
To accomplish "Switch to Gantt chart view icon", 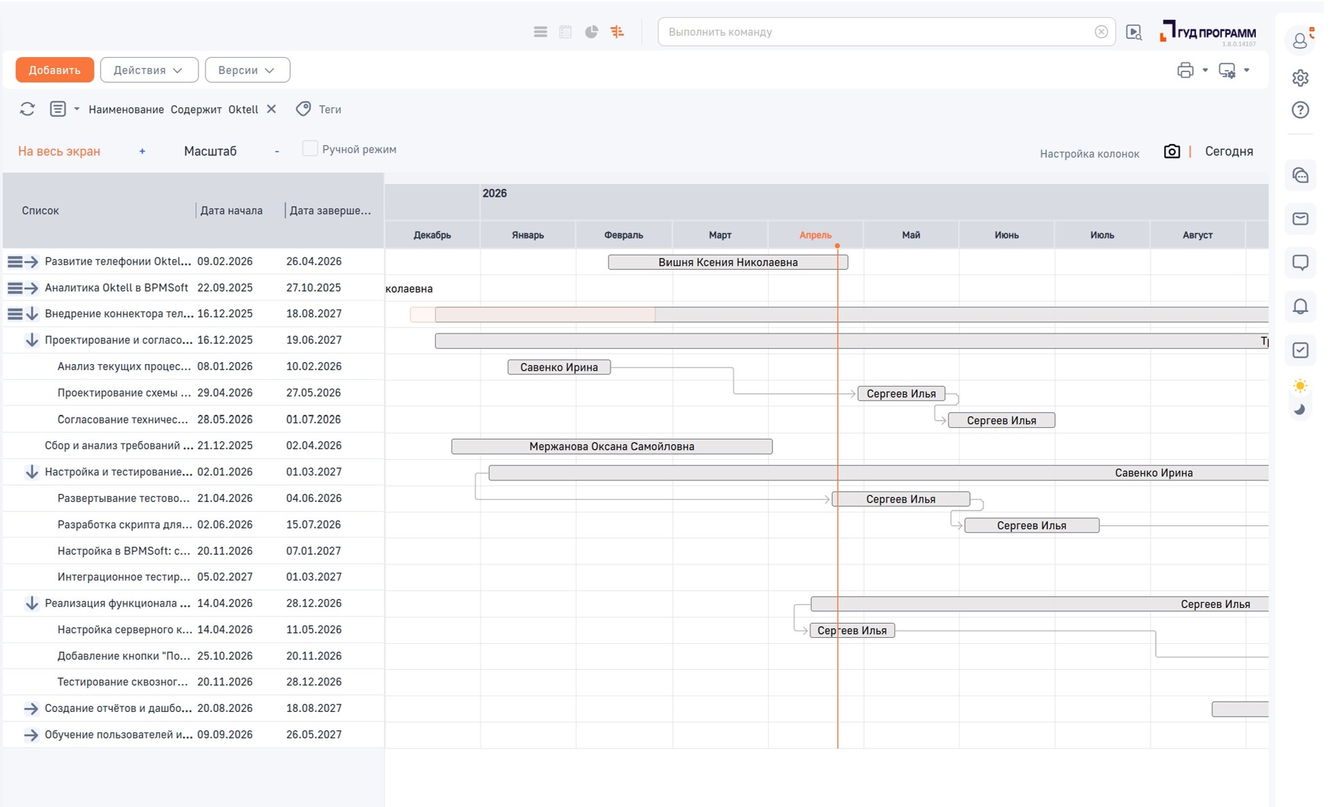I will coord(617,32).
